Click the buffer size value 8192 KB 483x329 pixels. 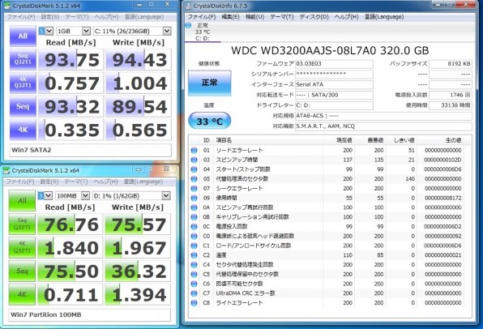click(451, 64)
